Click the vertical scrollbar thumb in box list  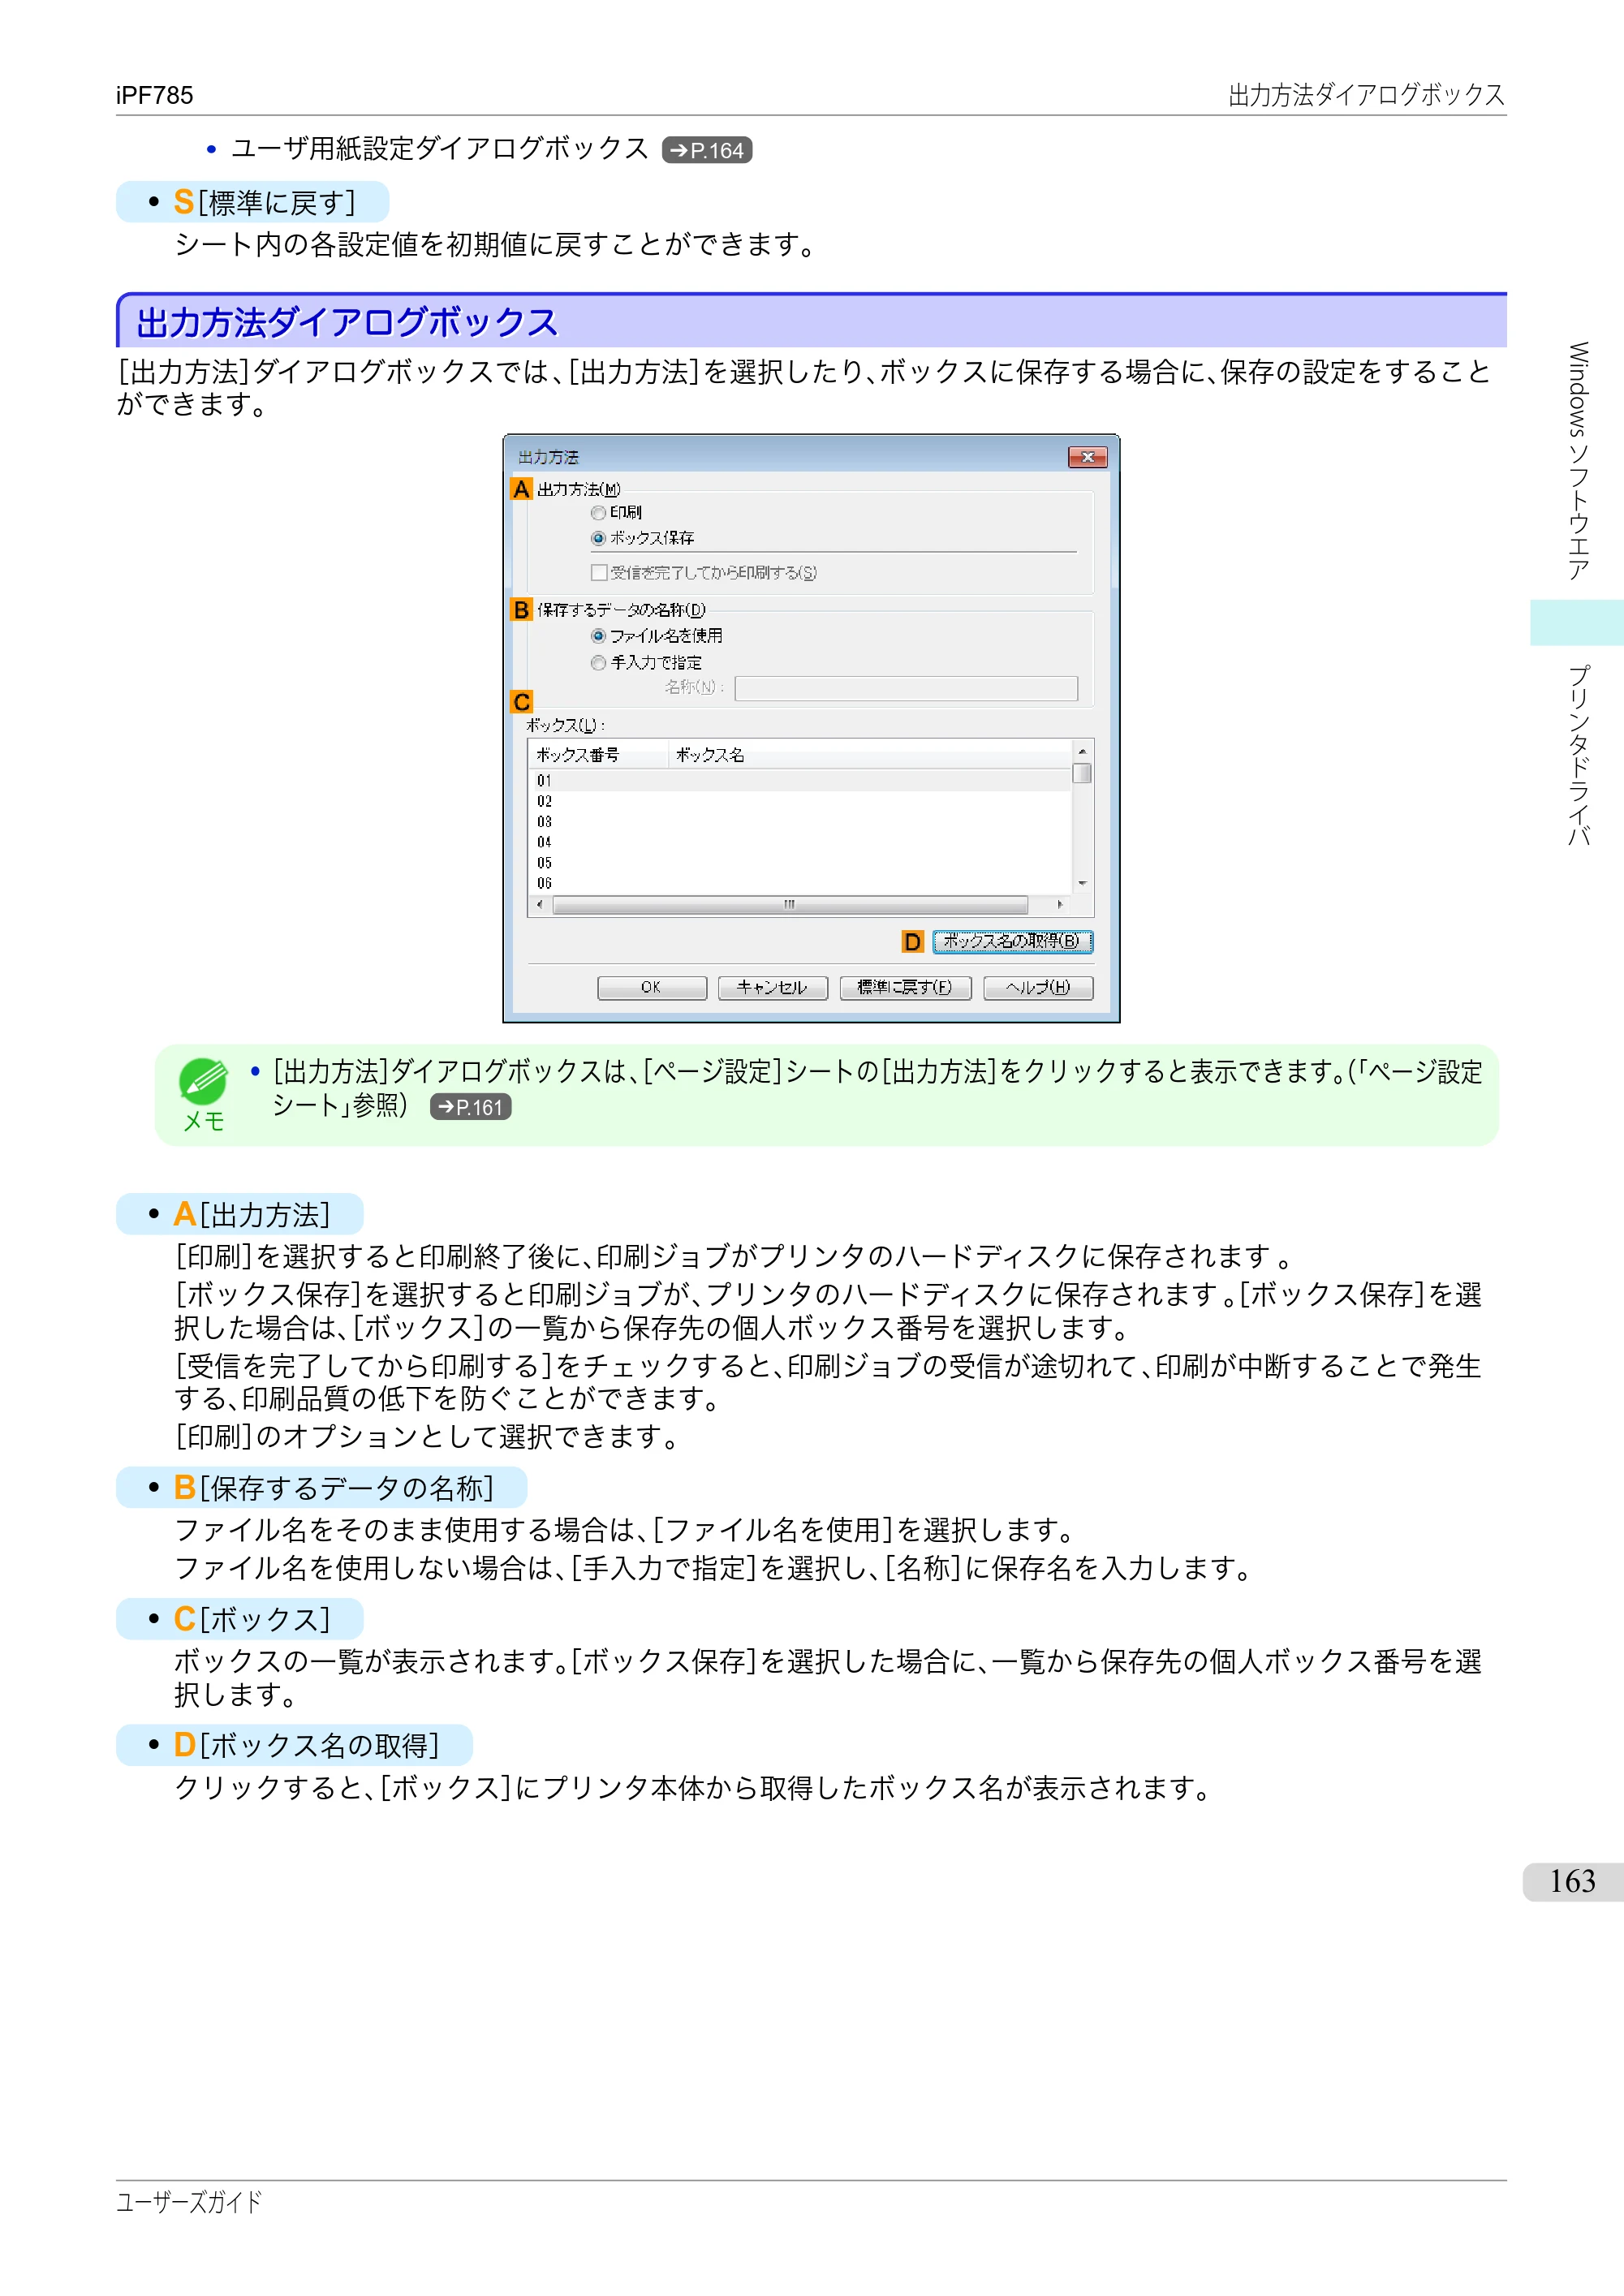coord(1082,773)
